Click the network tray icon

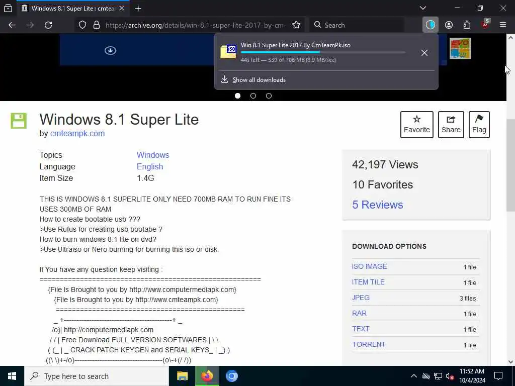click(438, 376)
